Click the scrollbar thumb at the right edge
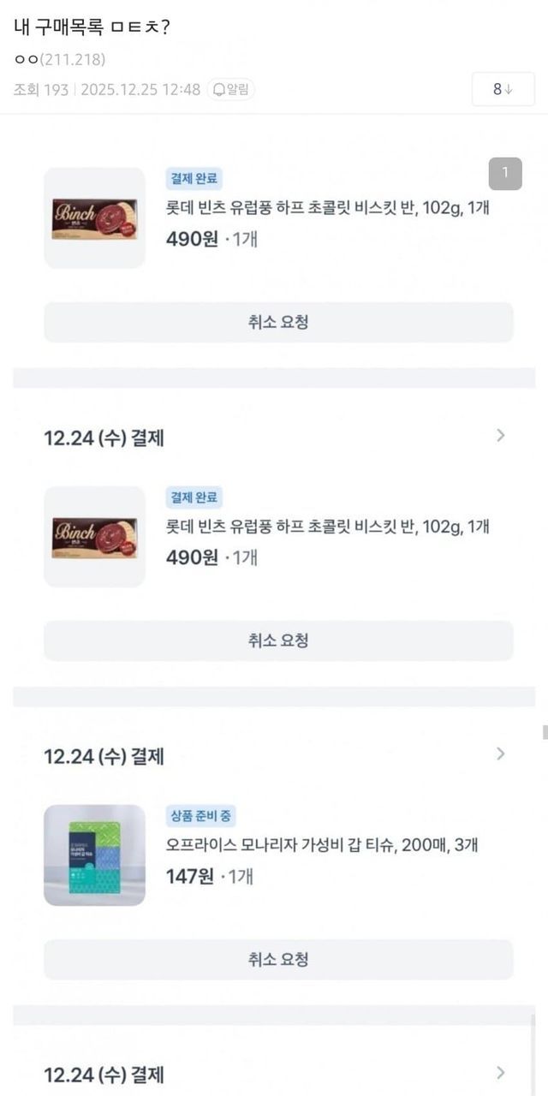This screenshot has width=548, height=1096. (x=545, y=732)
